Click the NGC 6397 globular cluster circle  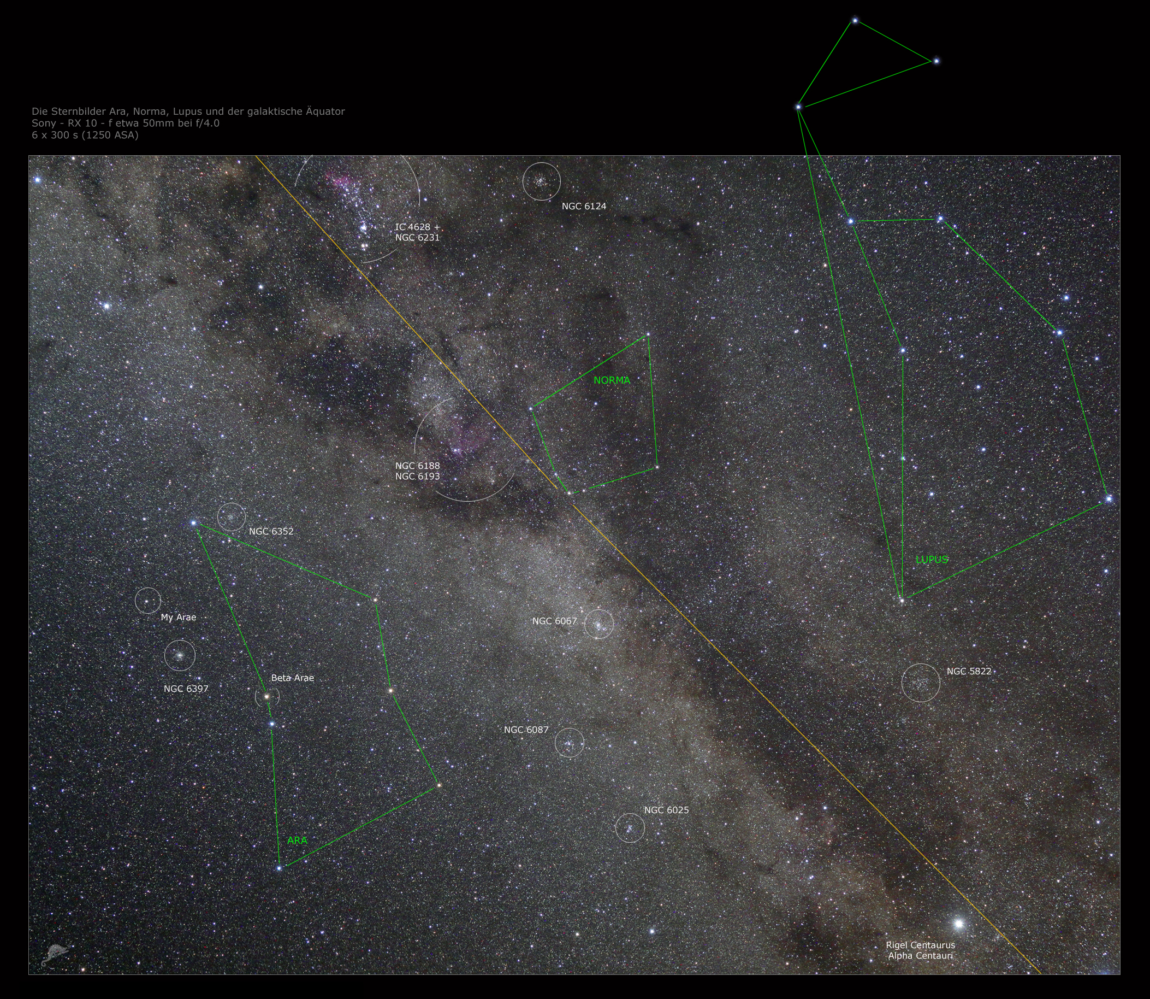(180, 655)
